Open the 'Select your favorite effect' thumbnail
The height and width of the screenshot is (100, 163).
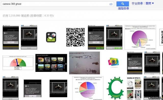pyautogui.click(x=51, y=63)
